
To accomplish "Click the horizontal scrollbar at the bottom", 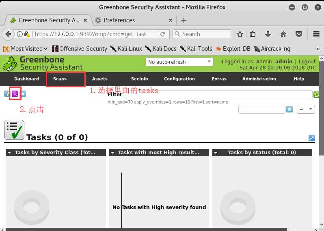I will tap(146, 229).
